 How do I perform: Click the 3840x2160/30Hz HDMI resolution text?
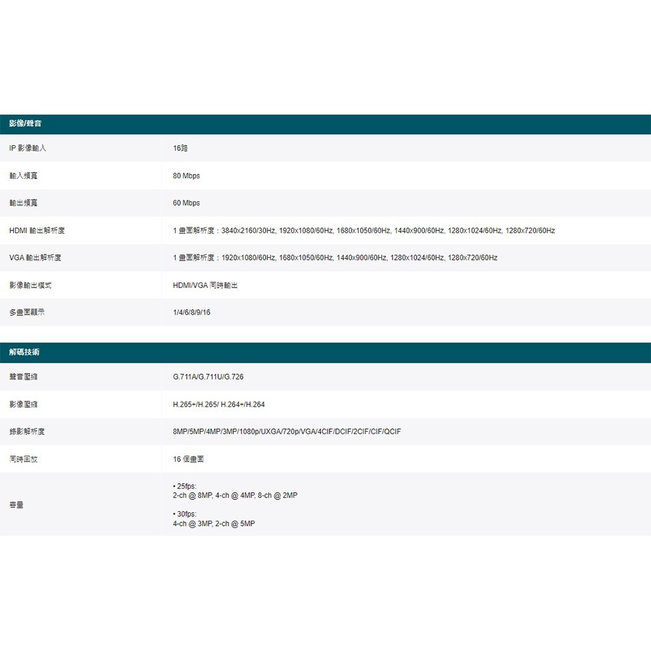click(249, 231)
